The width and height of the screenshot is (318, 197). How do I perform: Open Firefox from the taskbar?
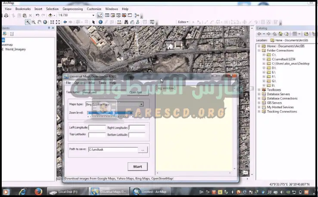[37, 191]
